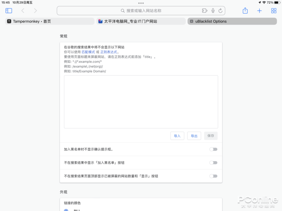The width and height of the screenshot is (282, 211).
Task: Click the 保存 button
Action: (x=211, y=136)
